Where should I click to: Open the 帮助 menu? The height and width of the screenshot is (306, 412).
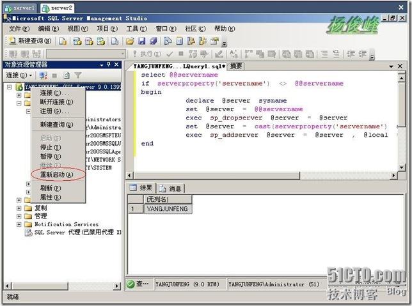coord(225,29)
